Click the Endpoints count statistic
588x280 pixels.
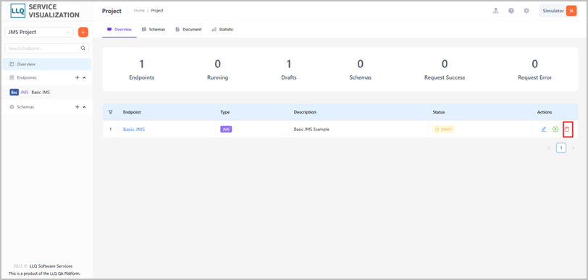[x=142, y=69]
